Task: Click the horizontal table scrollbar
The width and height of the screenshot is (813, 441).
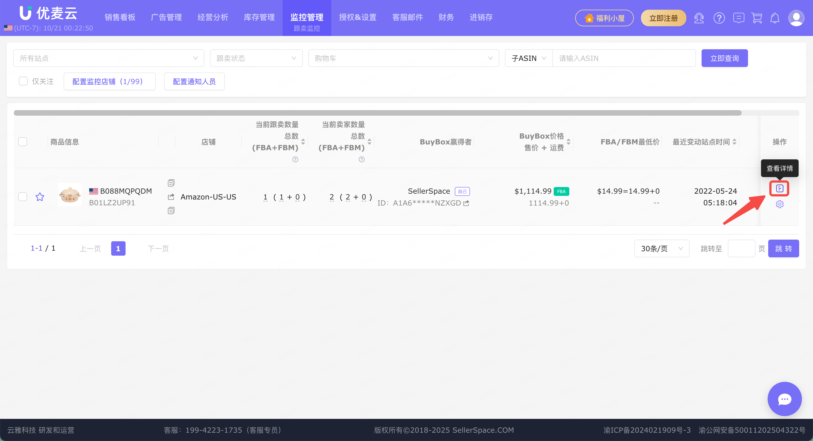Action: click(377, 113)
